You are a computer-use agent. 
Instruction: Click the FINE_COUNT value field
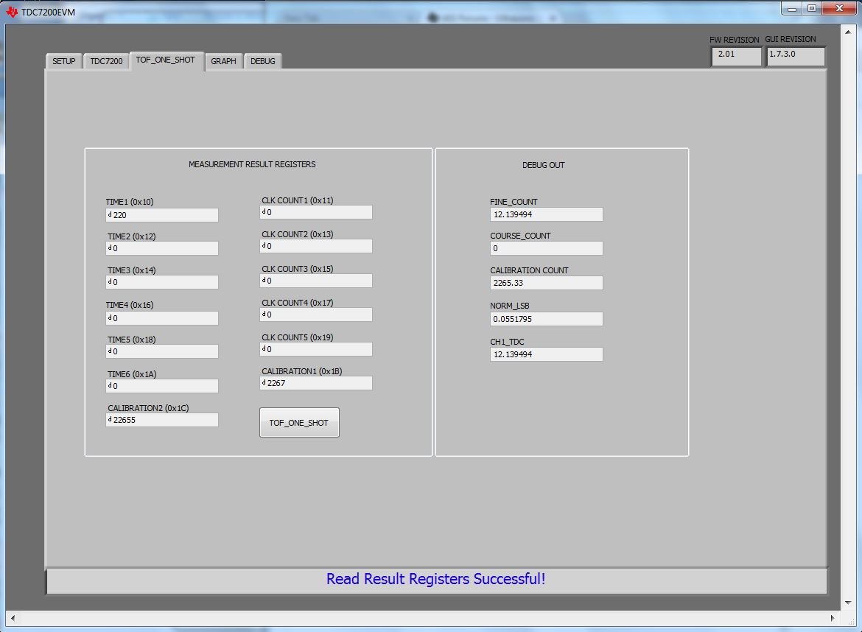click(546, 214)
